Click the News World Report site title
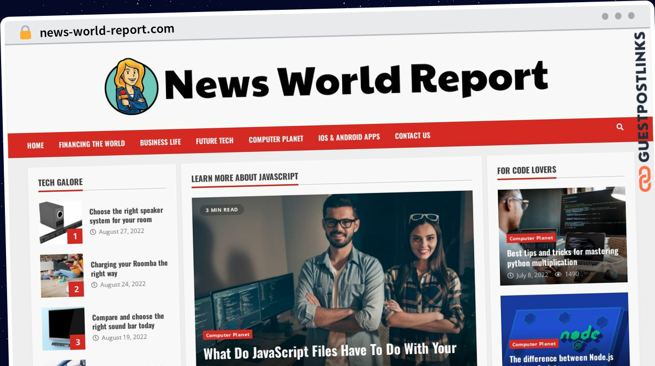This screenshot has width=655, height=366. click(356, 80)
